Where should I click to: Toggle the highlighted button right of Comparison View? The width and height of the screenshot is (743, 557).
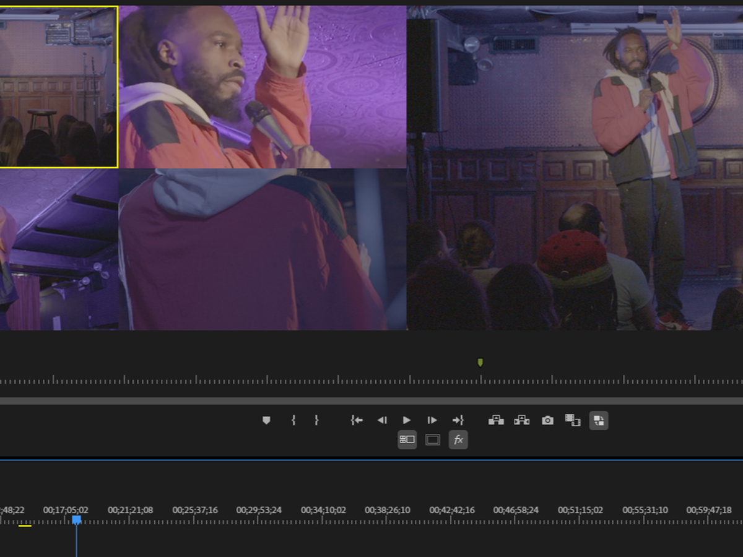tap(599, 420)
